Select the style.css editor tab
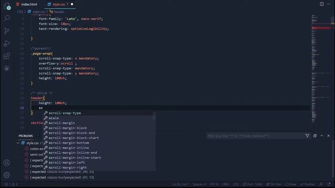Image resolution: width=335 pixels, height=188 pixels. click(58, 4)
